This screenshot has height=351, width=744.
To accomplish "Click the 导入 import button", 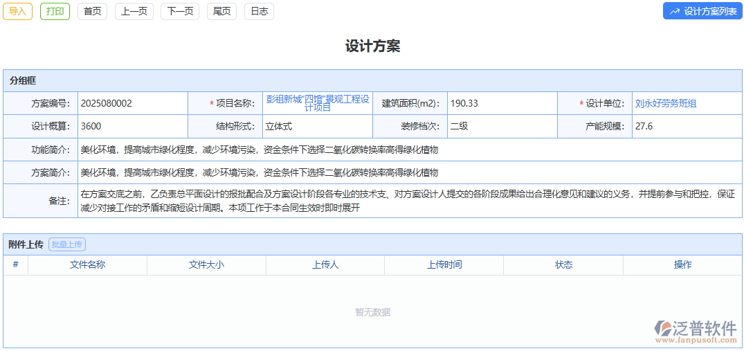I will pyautogui.click(x=17, y=11).
